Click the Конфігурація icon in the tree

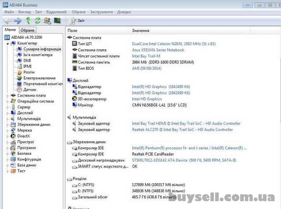tap(13, 159)
